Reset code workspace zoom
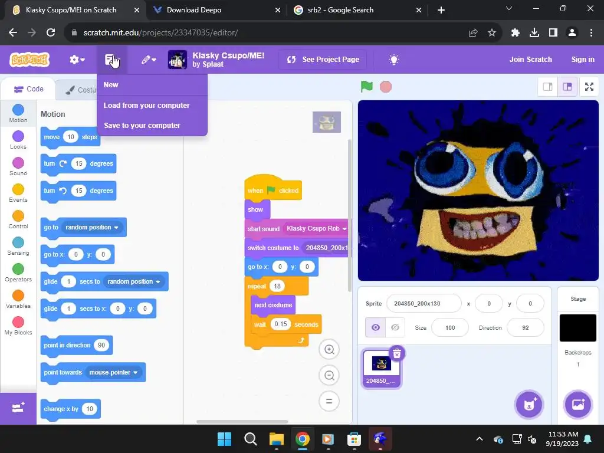 [x=329, y=401]
